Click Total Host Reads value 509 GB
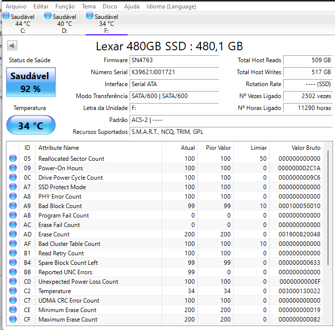 coord(308,60)
